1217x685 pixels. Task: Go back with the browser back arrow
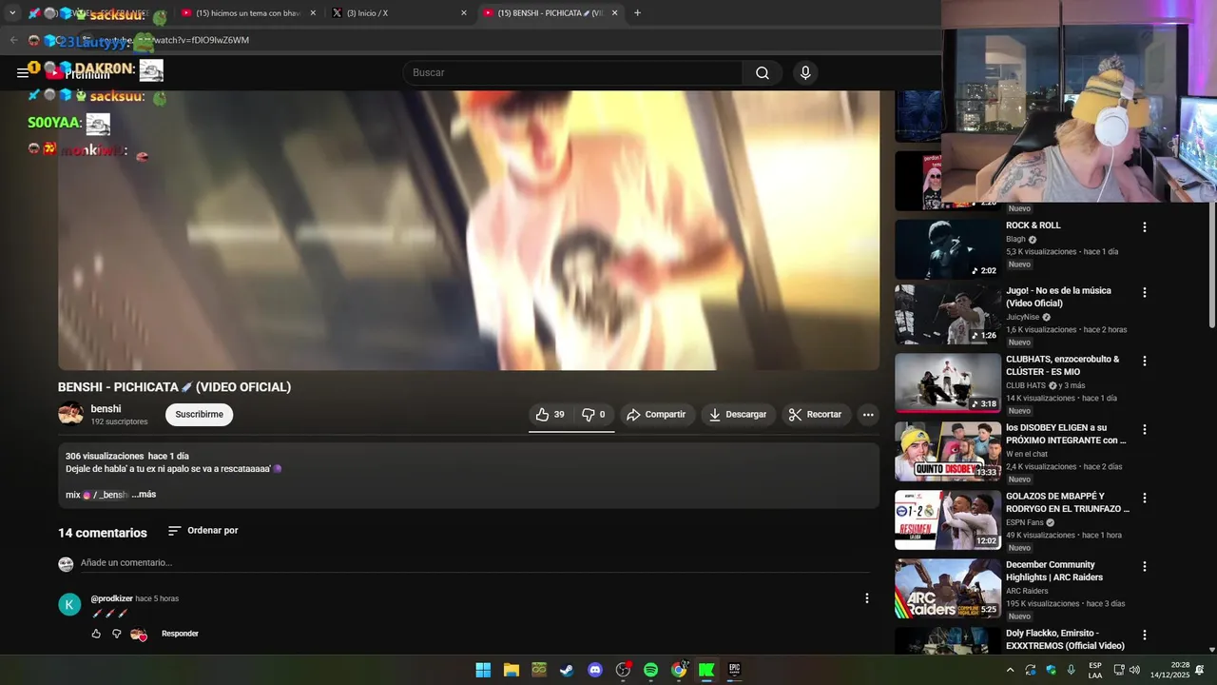point(13,40)
